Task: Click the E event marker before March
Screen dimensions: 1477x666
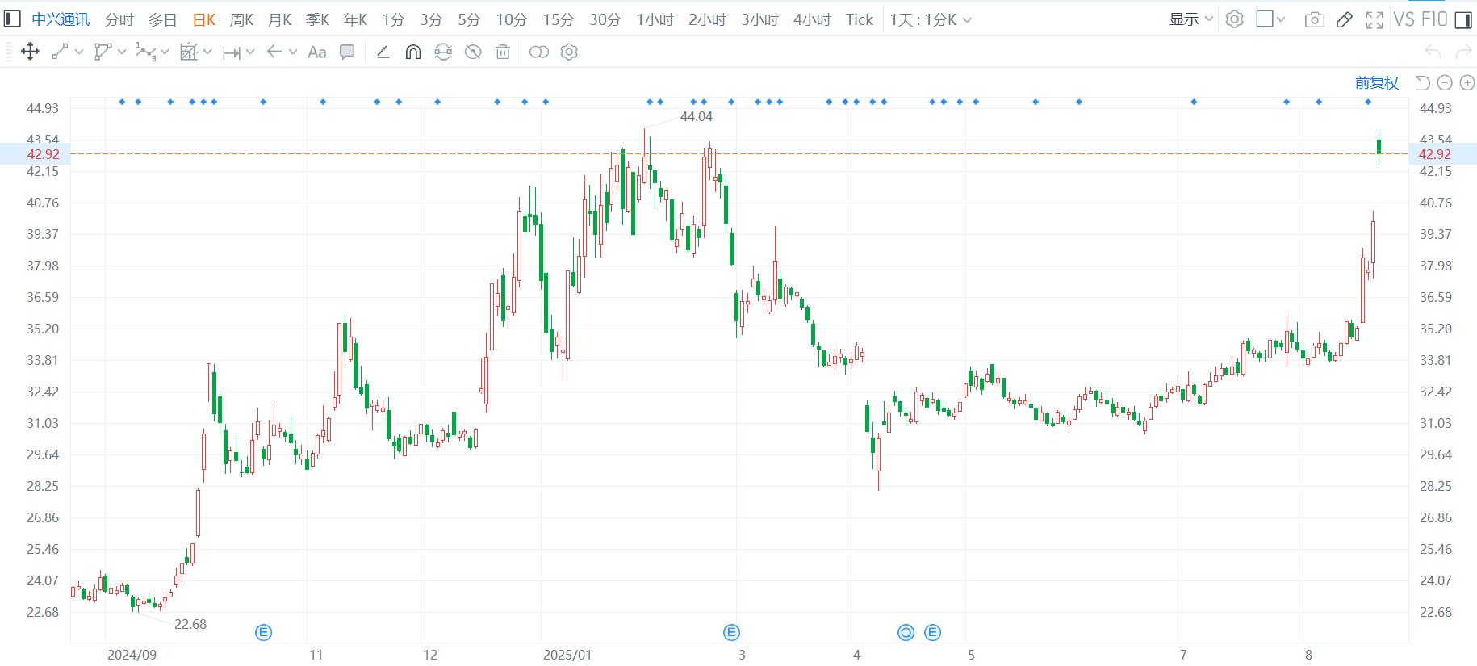Action: click(x=731, y=632)
